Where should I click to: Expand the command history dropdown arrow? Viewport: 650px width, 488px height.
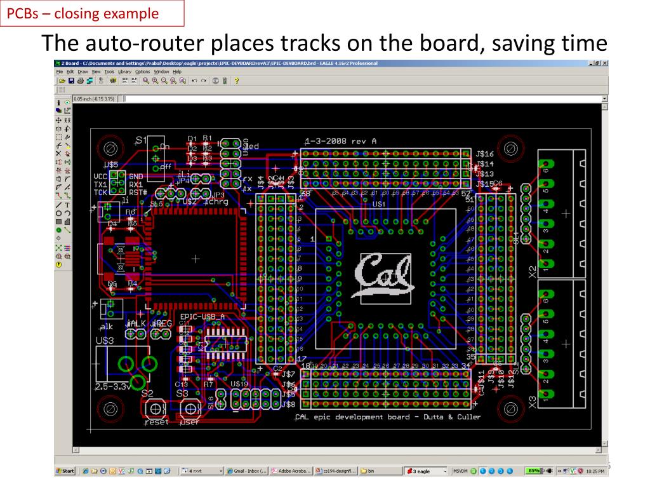click(x=605, y=98)
